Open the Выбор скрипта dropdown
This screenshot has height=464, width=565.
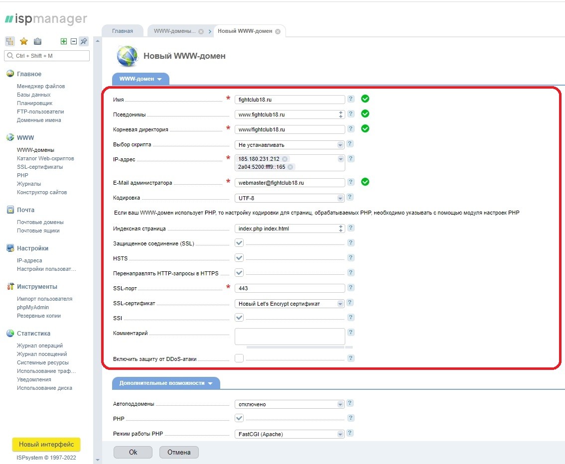pyautogui.click(x=289, y=145)
